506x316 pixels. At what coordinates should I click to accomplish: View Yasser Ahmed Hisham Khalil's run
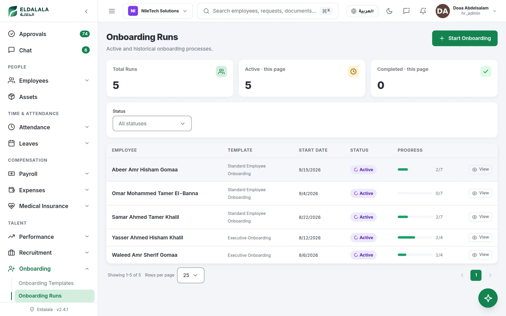pyautogui.click(x=480, y=237)
